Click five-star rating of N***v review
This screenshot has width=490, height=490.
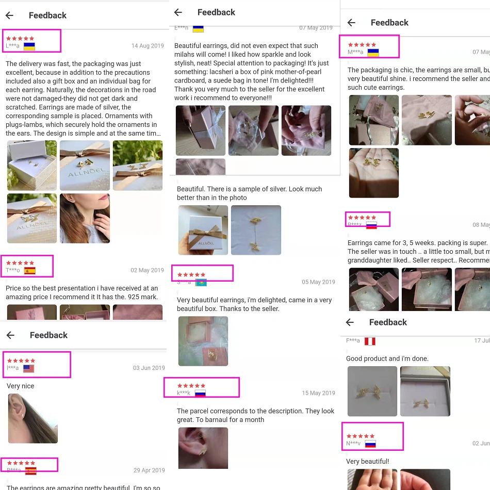pos(361,436)
